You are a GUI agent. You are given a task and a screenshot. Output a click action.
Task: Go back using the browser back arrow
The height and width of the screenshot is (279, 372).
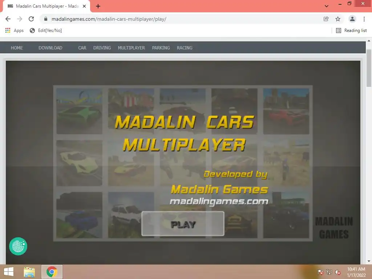click(x=8, y=19)
